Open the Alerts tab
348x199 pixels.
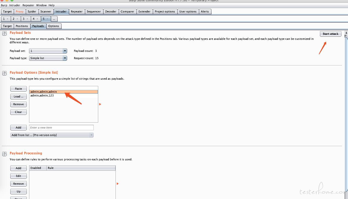(205, 12)
